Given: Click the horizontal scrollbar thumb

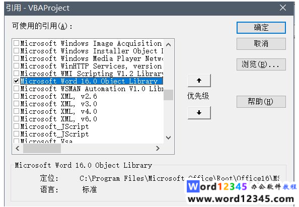Looking at the screenshot, I should 42,148.
